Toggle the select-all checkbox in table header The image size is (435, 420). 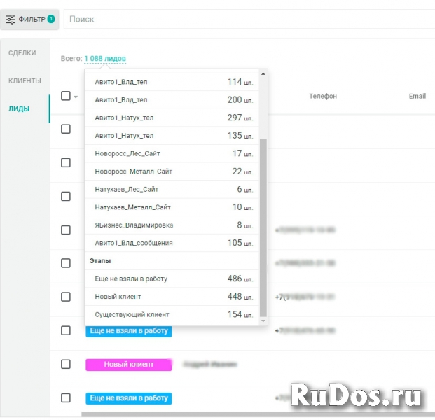click(66, 96)
